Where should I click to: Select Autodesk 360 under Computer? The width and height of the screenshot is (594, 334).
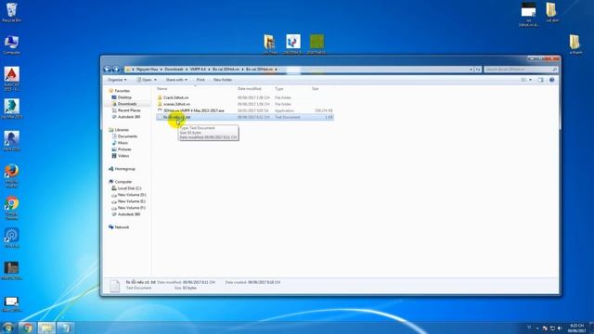click(x=129, y=214)
